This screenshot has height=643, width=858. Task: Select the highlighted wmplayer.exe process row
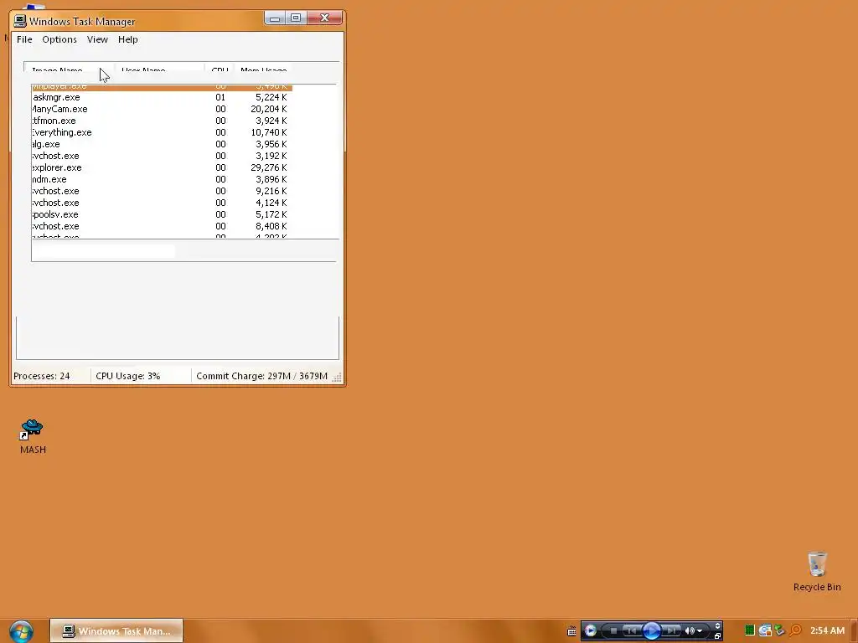pyautogui.click(x=162, y=86)
